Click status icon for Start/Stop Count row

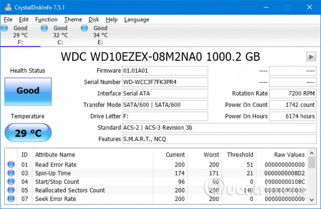click(x=11, y=182)
